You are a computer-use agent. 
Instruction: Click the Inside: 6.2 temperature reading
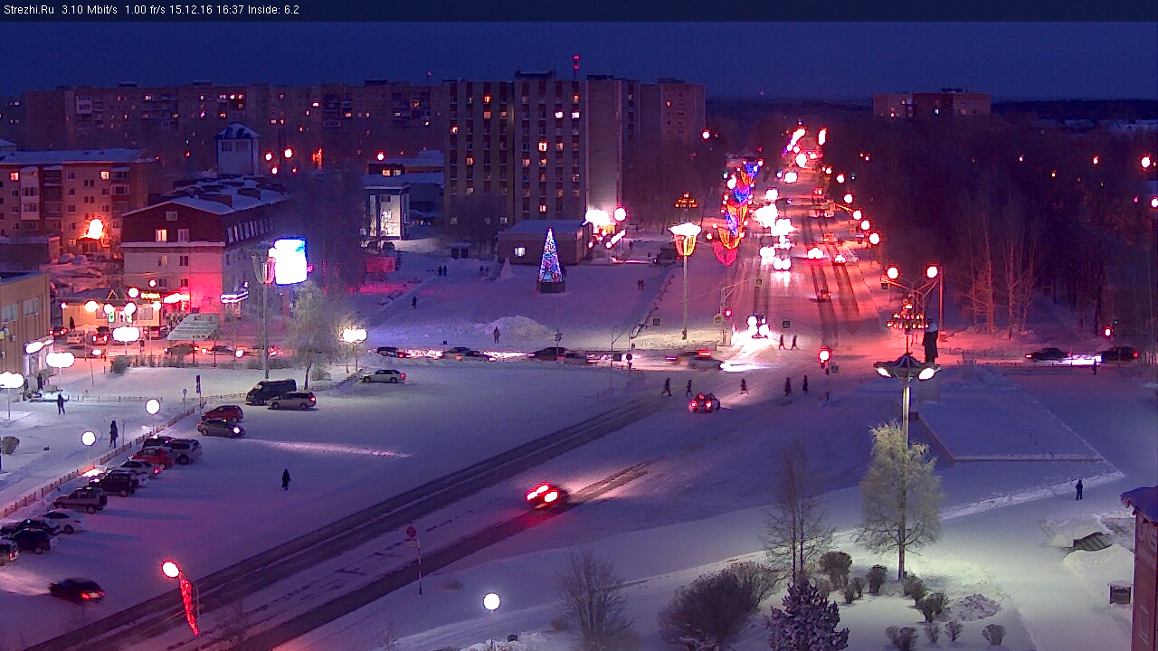pyautogui.click(x=272, y=10)
